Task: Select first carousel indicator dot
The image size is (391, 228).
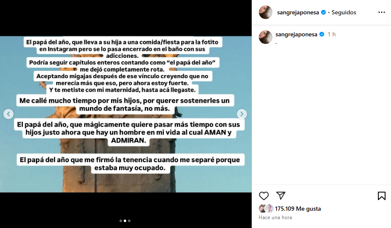Action: coord(121,221)
